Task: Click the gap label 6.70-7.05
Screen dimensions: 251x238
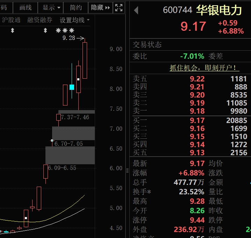Action: [x=69, y=144]
